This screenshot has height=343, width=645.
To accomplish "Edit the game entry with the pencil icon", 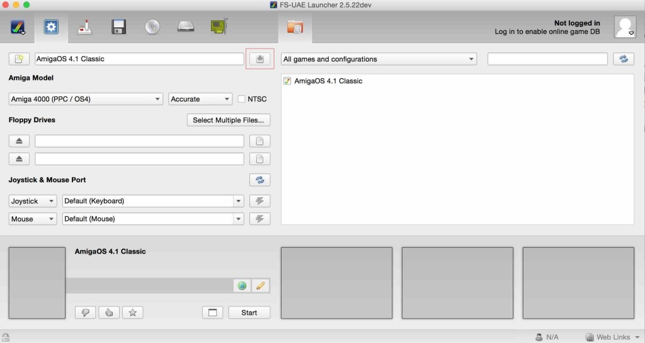I will 260,286.
